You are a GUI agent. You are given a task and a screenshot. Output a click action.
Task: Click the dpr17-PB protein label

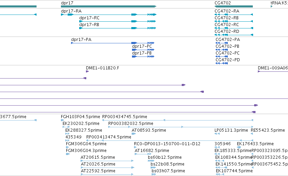tap(142, 53)
